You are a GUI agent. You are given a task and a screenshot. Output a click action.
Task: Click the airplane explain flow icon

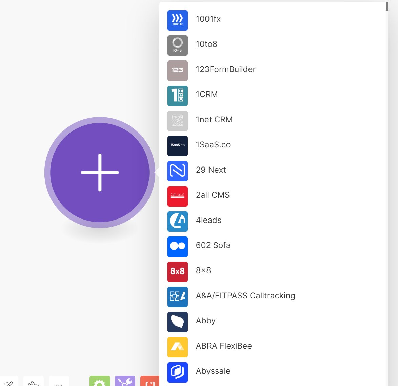tap(34, 381)
